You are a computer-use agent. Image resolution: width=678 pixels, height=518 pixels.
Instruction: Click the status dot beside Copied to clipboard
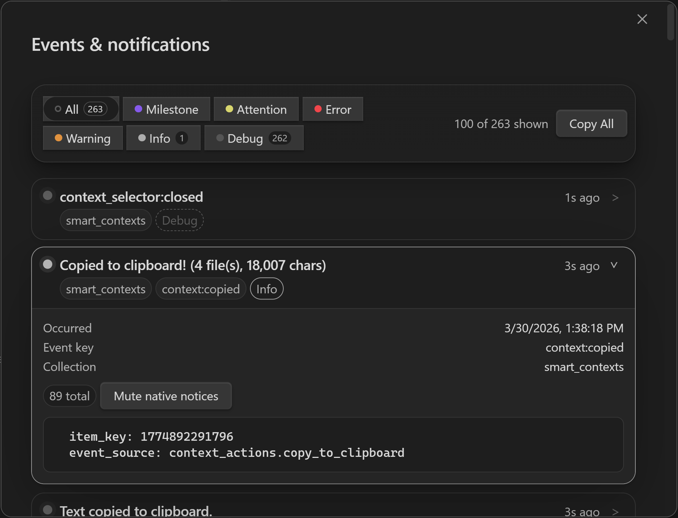click(48, 264)
